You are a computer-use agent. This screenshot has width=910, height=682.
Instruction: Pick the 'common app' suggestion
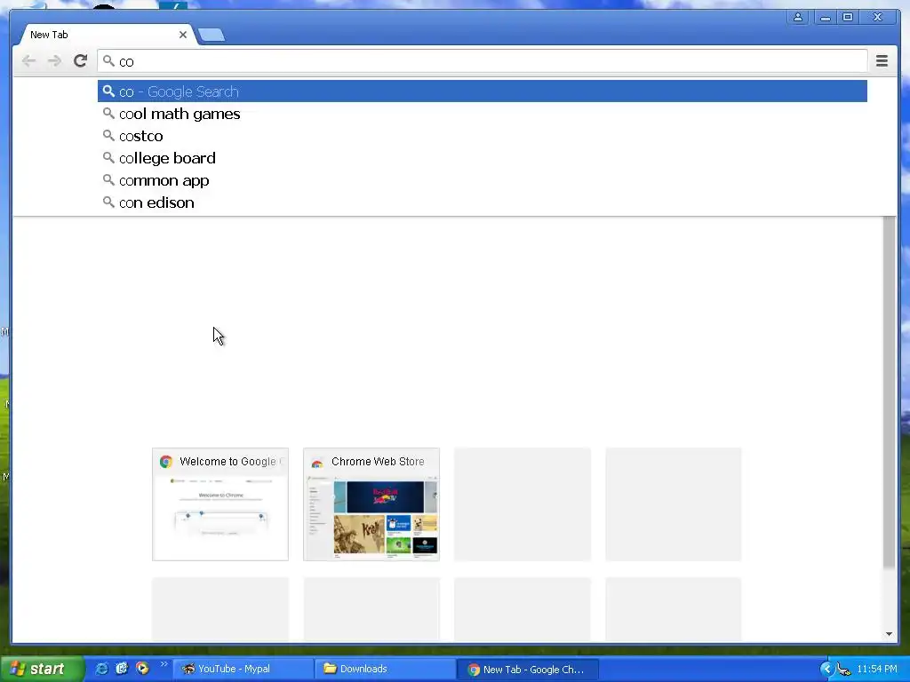(x=483, y=180)
